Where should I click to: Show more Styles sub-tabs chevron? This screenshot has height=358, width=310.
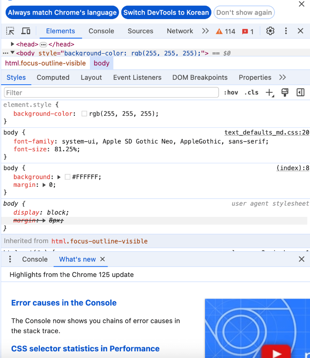coord(283,77)
